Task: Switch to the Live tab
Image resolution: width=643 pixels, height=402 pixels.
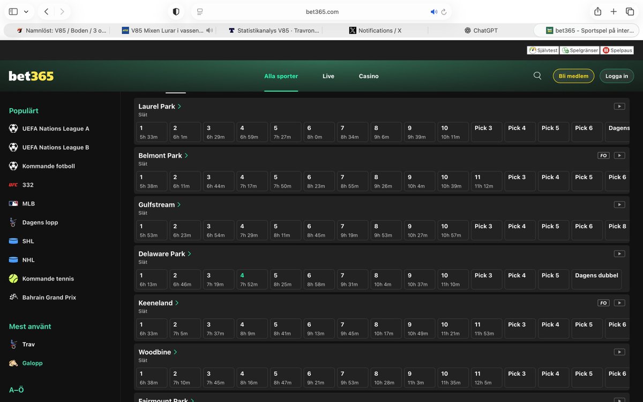Action: coord(328,76)
